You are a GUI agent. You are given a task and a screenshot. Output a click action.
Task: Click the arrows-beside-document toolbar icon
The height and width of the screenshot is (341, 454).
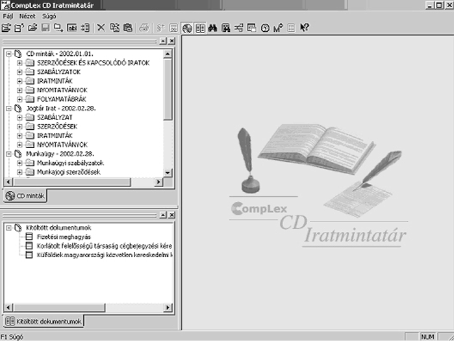point(85,28)
